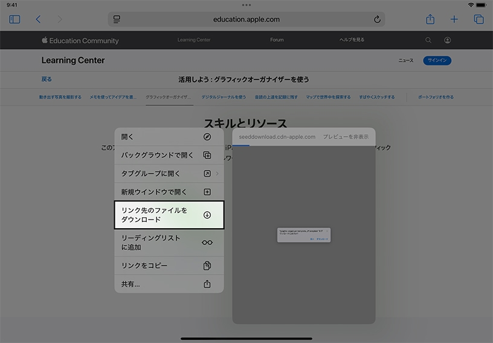Screen dimensions: 493x343
Task: Hide preview with プレビューを非表示
Action: click(x=346, y=137)
